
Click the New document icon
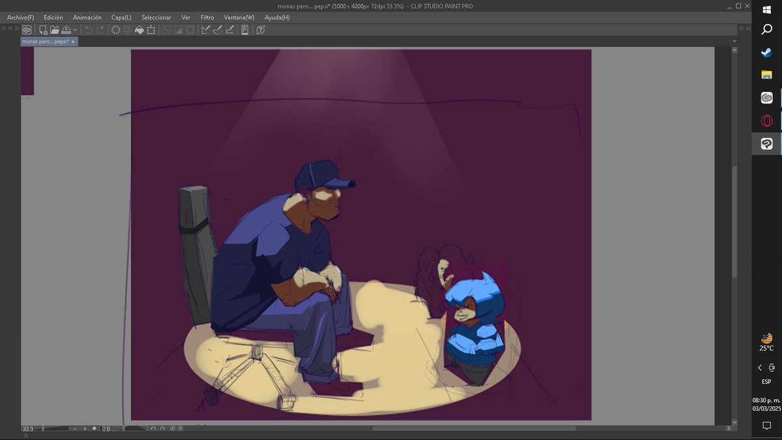pyautogui.click(x=43, y=30)
